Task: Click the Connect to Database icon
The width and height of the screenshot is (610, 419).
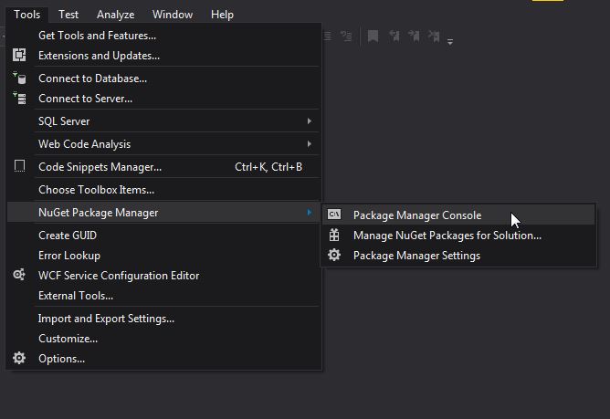Action: tap(19, 79)
